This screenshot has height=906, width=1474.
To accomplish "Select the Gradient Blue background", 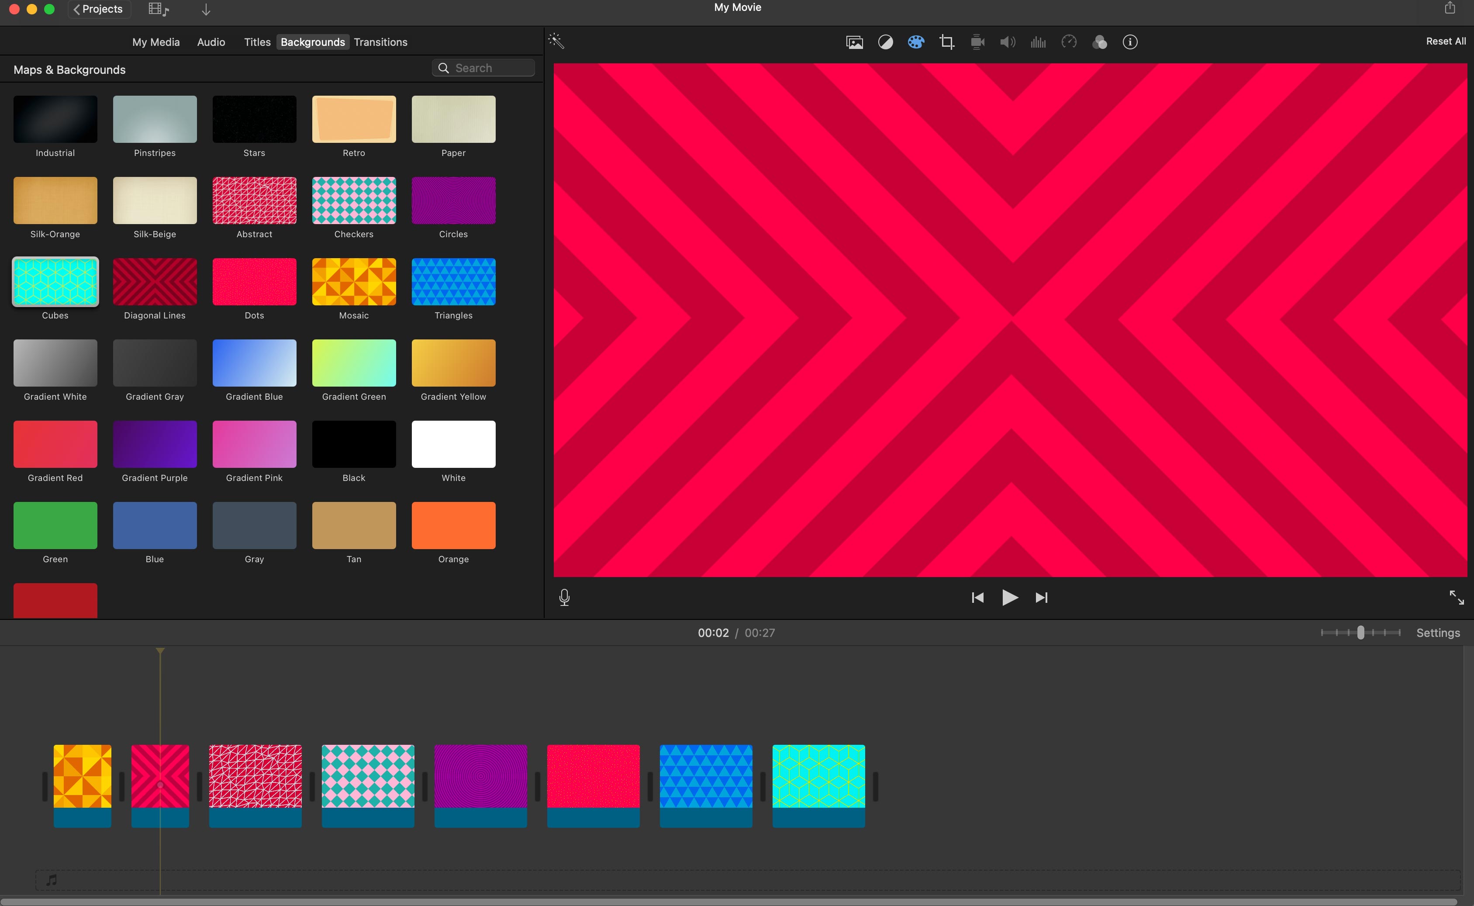I will coord(254,363).
